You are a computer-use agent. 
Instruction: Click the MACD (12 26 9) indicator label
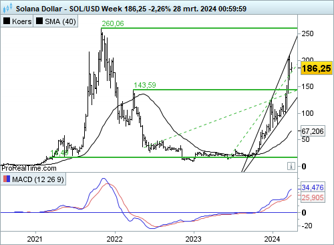pyautogui.click(x=38, y=179)
